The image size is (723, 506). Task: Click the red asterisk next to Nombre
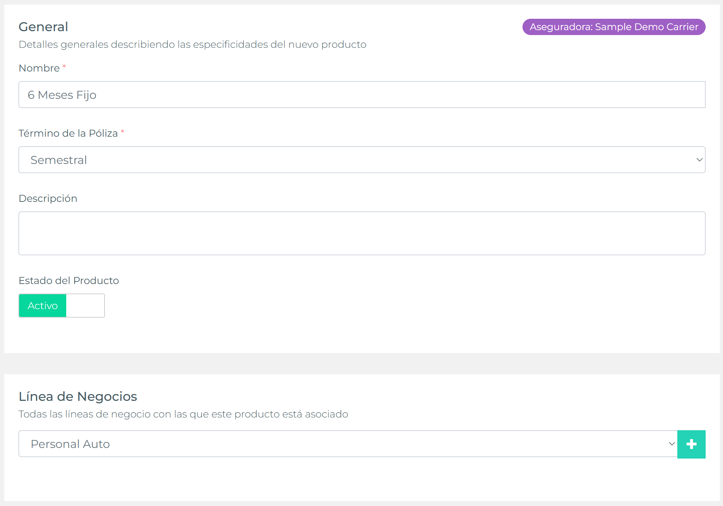click(64, 66)
